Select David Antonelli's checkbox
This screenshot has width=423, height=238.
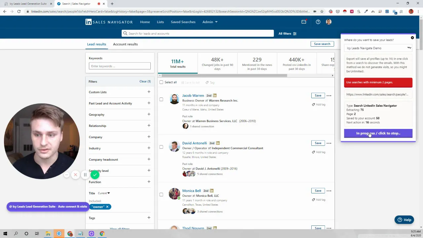tap(161, 147)
